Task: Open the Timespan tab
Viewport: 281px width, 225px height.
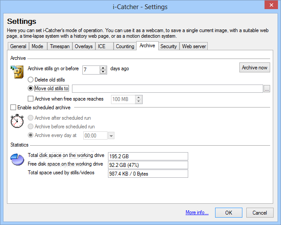Action: (60, 46)
